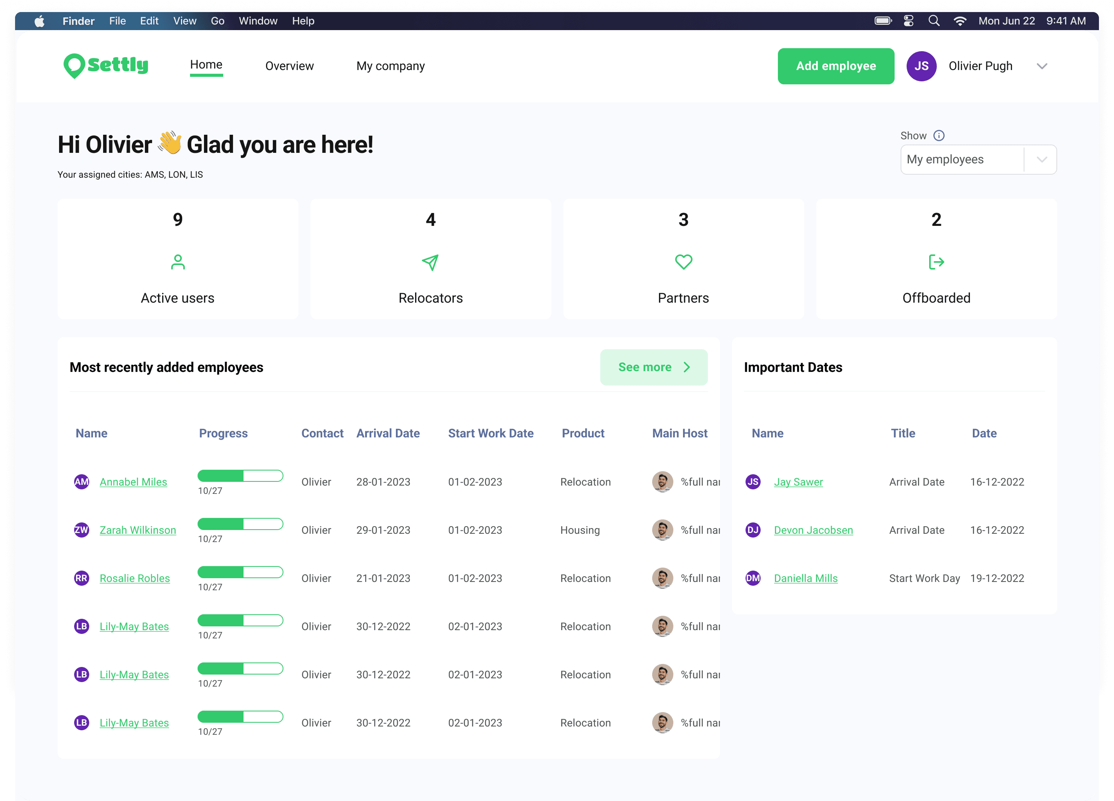Viewport: 1114px width, 801px height.
Task: Click the Wi-Fi status icon
Action: click(x=960, y=21)
